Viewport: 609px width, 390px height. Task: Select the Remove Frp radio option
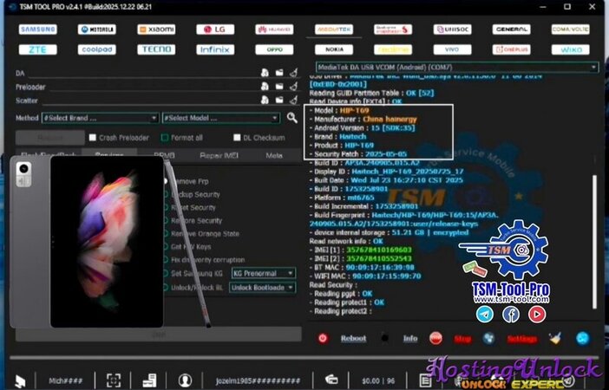pyautogui.click(x=166, y=181)
